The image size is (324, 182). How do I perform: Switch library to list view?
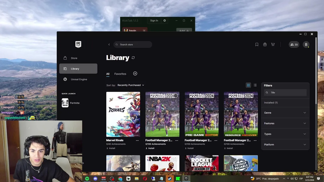255,85
